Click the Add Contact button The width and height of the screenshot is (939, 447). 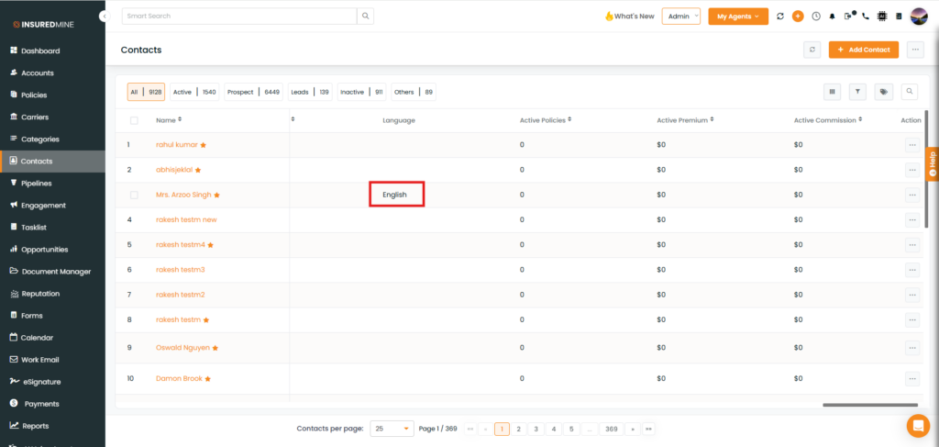coord(863,50)
